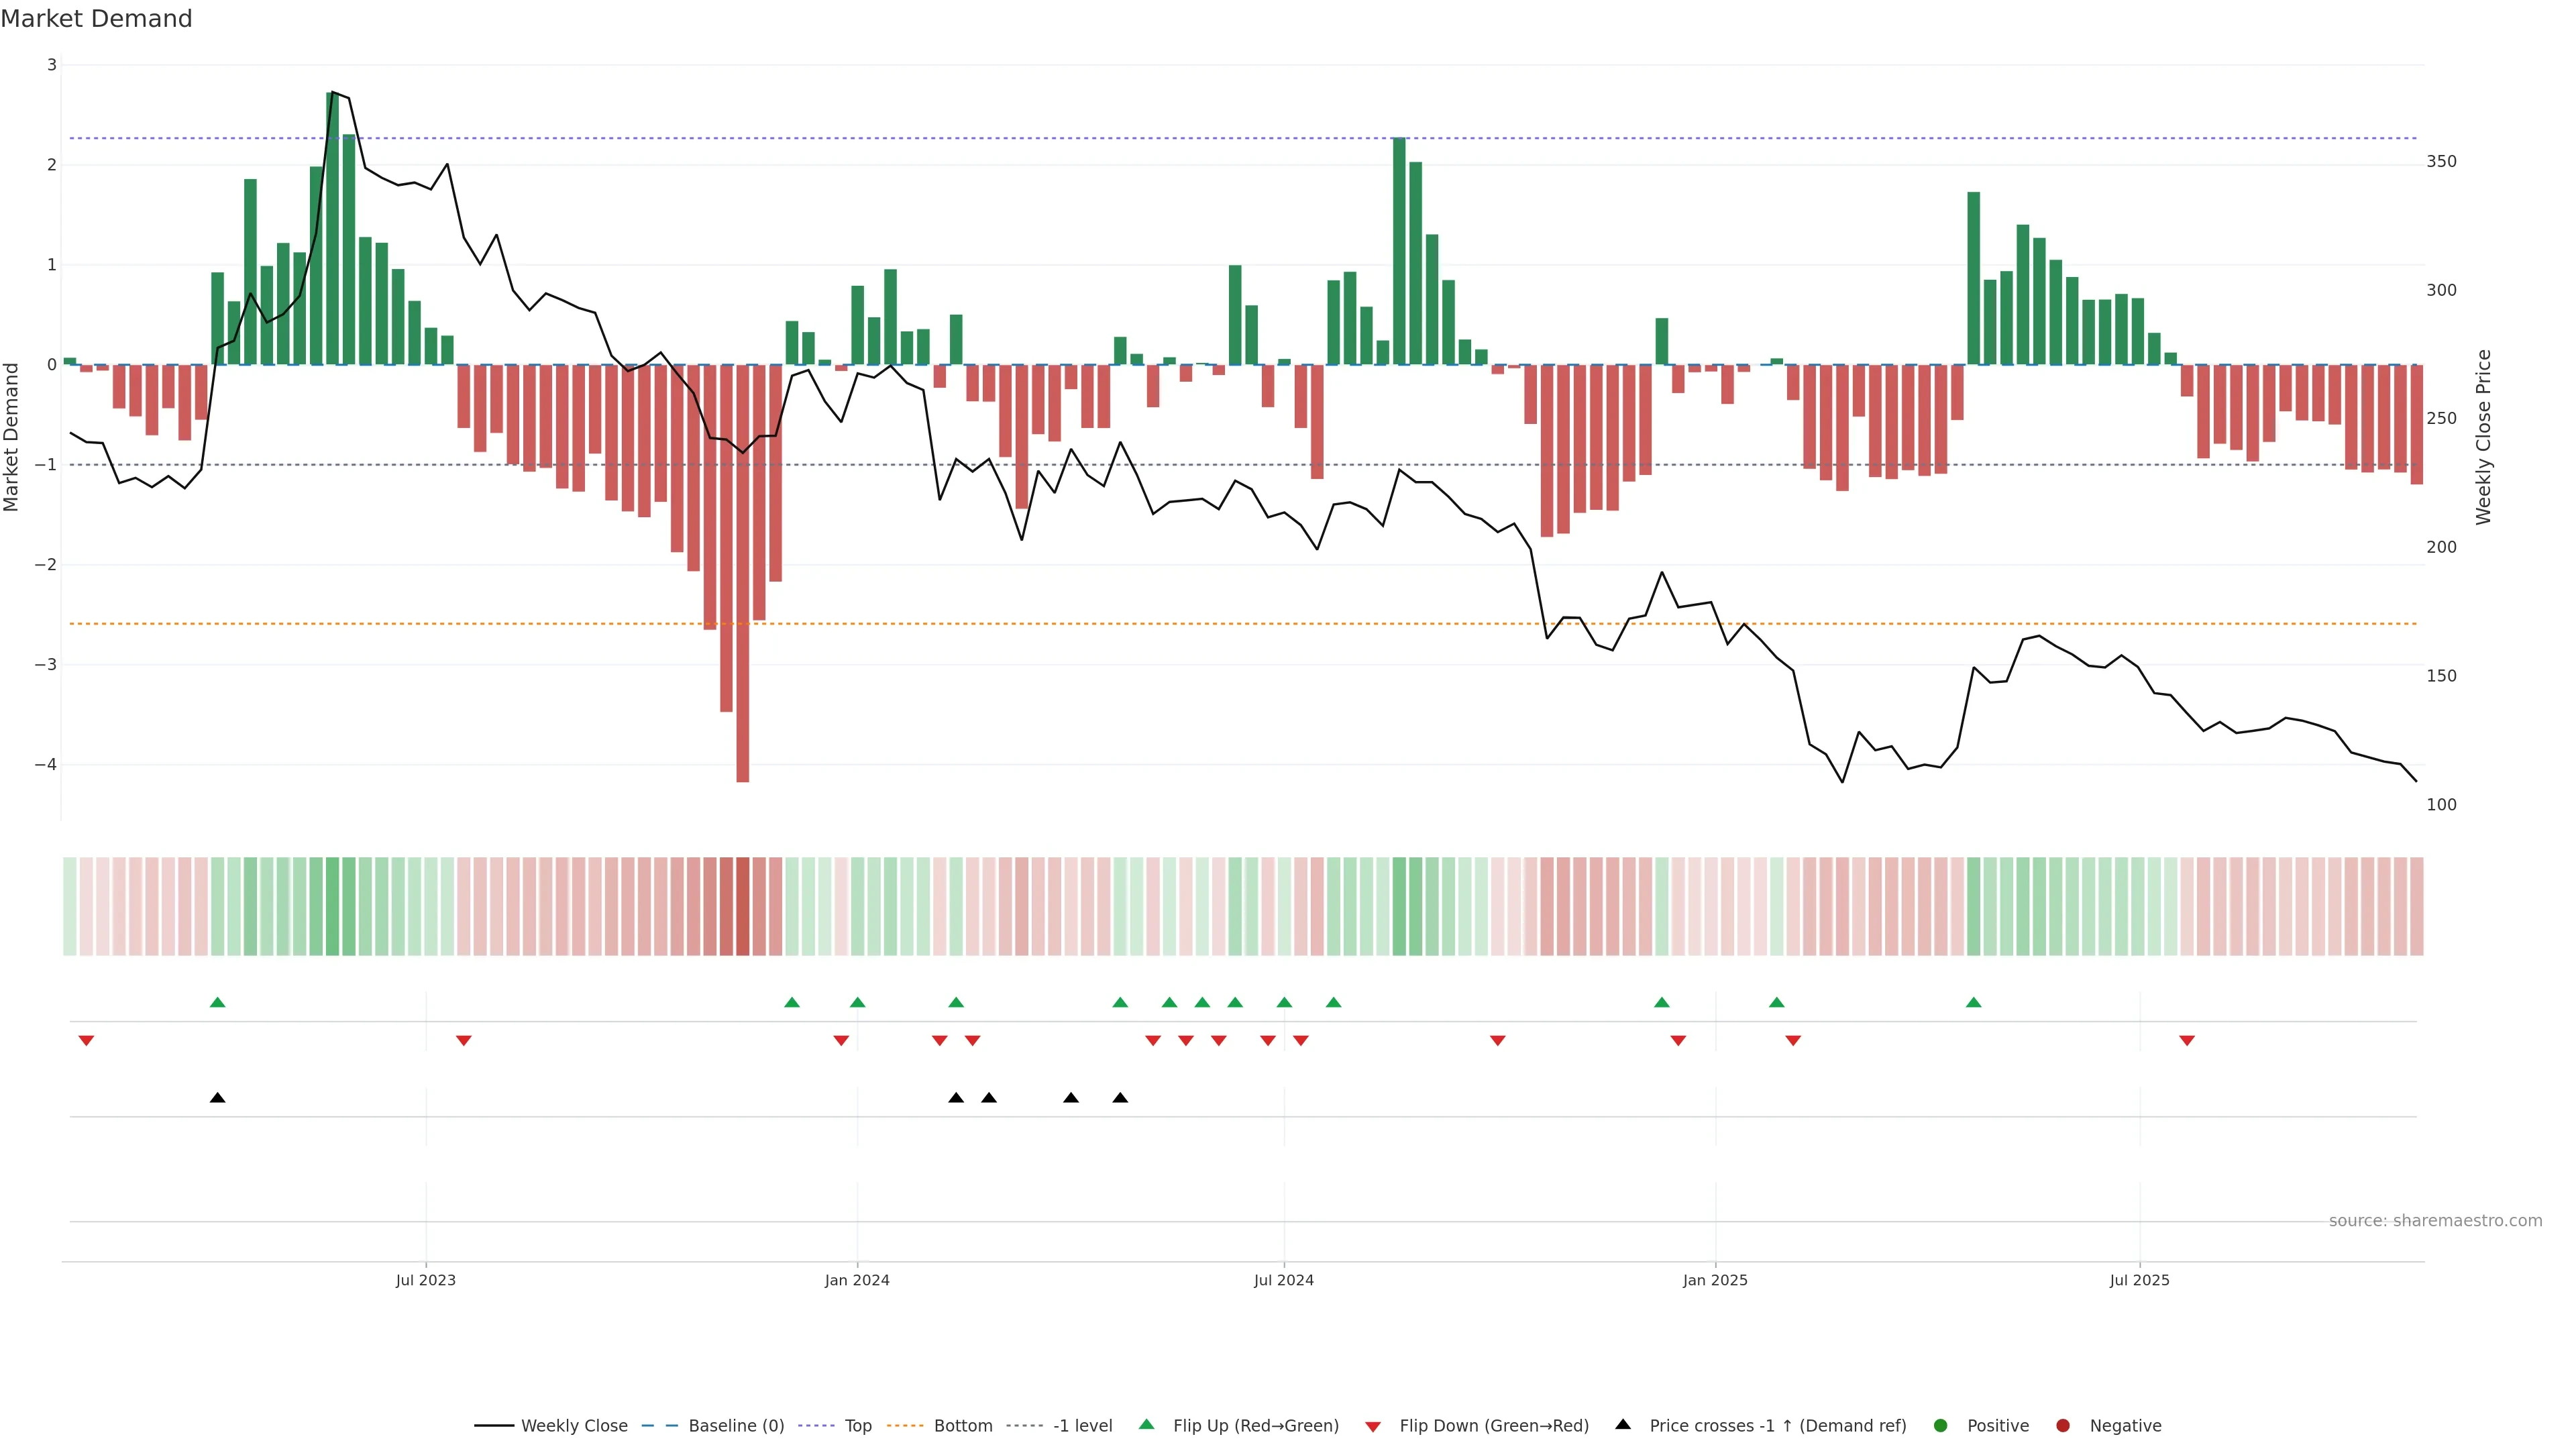This screenshot has height=1449, width=2576.
Task: Click the green Positive legend dot
Action: pyautogui.click(x=1941, y=1426)
